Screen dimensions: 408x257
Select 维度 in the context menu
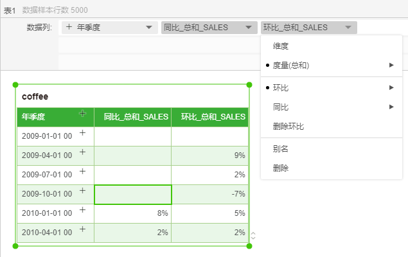pyautogui.click(x=281, y=46)
